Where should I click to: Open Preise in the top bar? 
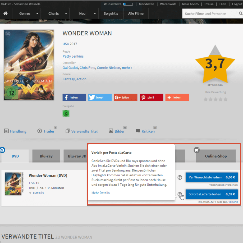pyautogui.click(x=209, y=4)
